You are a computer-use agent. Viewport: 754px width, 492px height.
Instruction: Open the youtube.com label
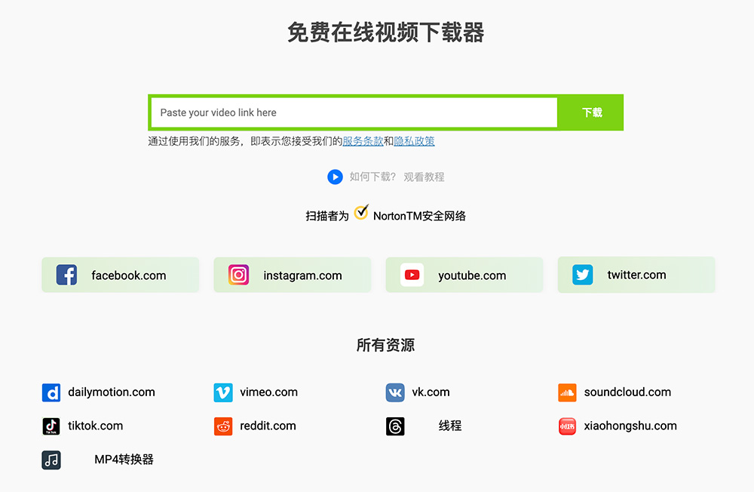[472, 275]
